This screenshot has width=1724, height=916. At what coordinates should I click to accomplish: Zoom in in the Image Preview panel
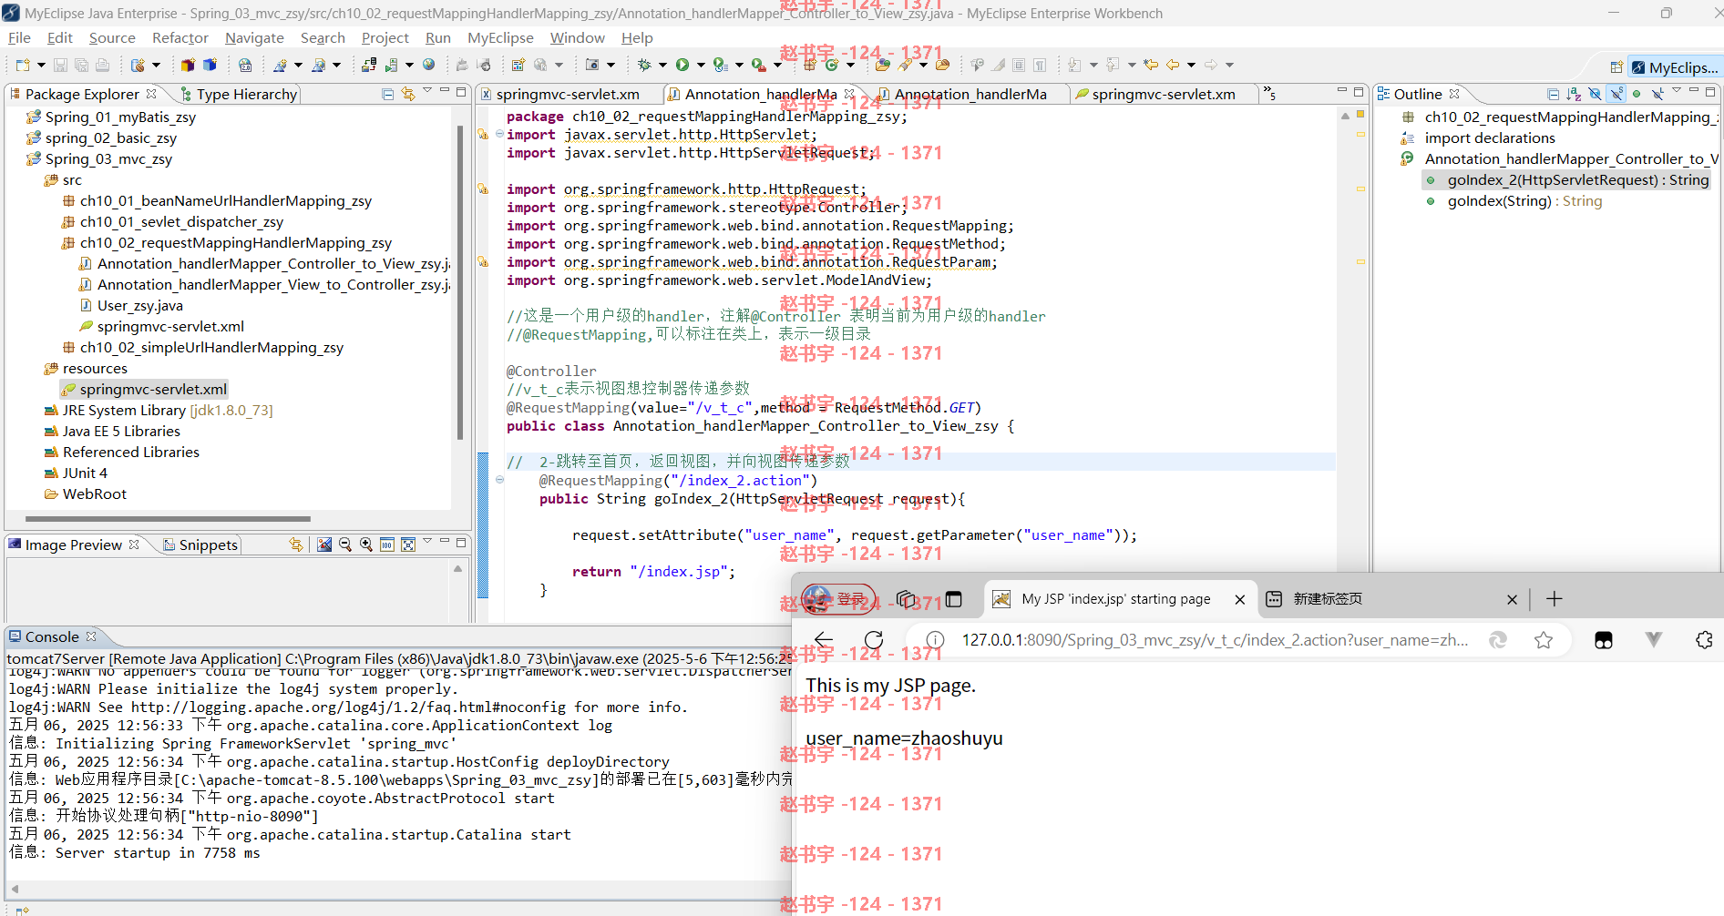[x=366, y=545]
